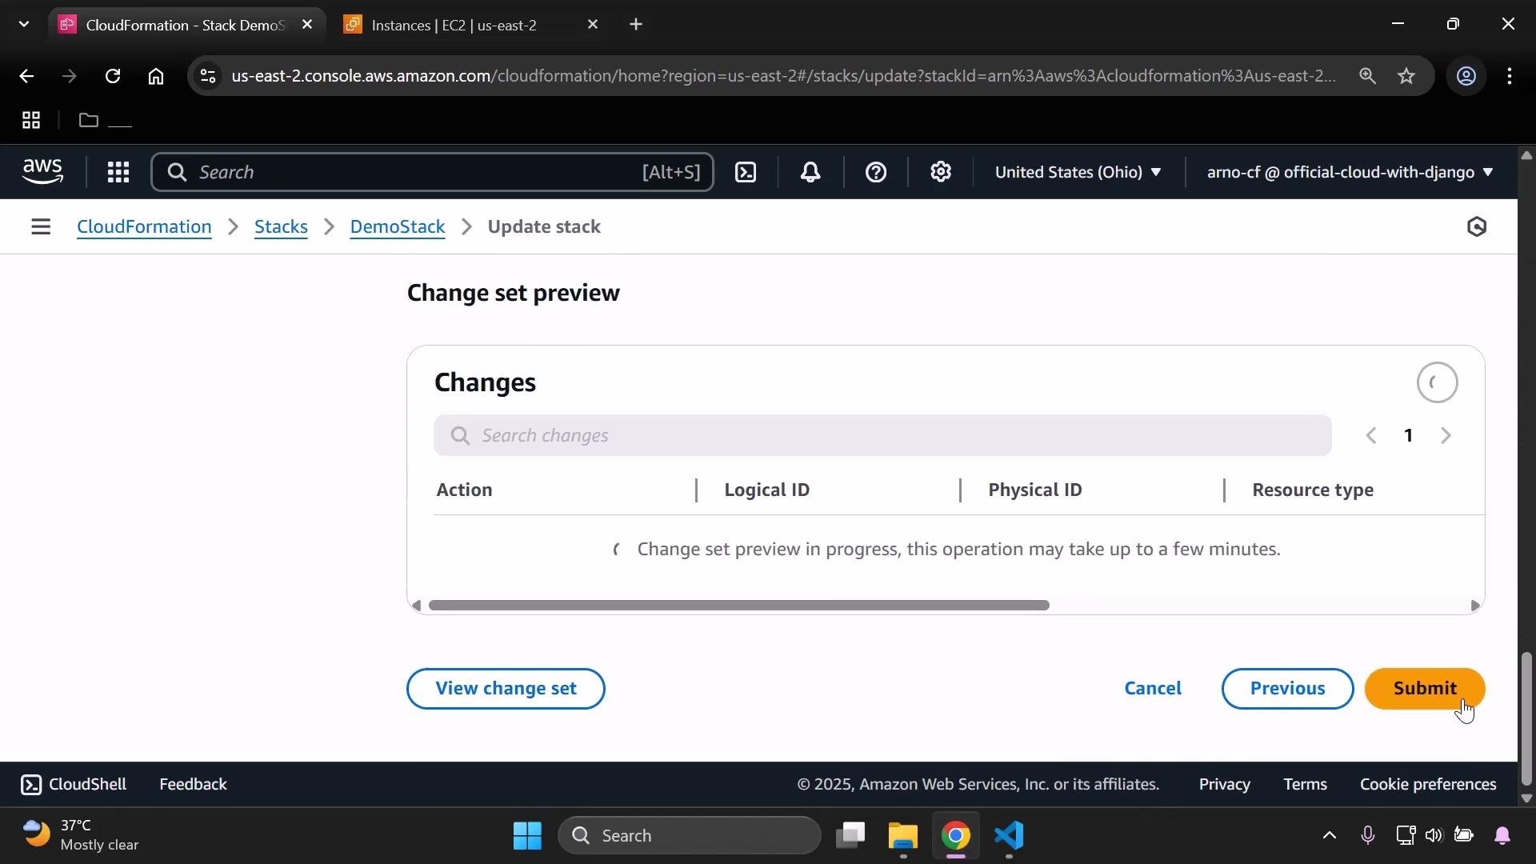Go back in browser history
Viewport: 1536px width, 864px height.
[26, 76]
